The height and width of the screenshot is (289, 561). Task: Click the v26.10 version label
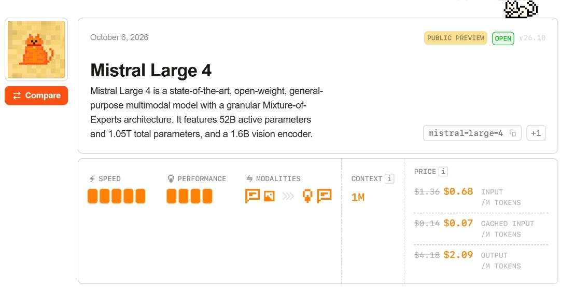coord(532,38)
